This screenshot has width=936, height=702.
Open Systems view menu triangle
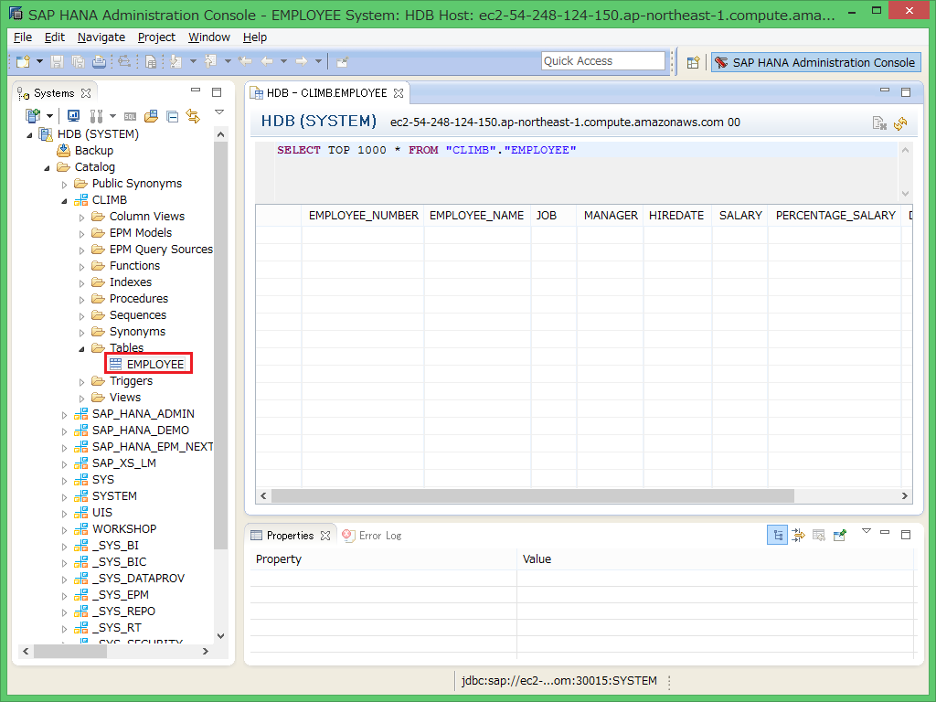[219, 112]
